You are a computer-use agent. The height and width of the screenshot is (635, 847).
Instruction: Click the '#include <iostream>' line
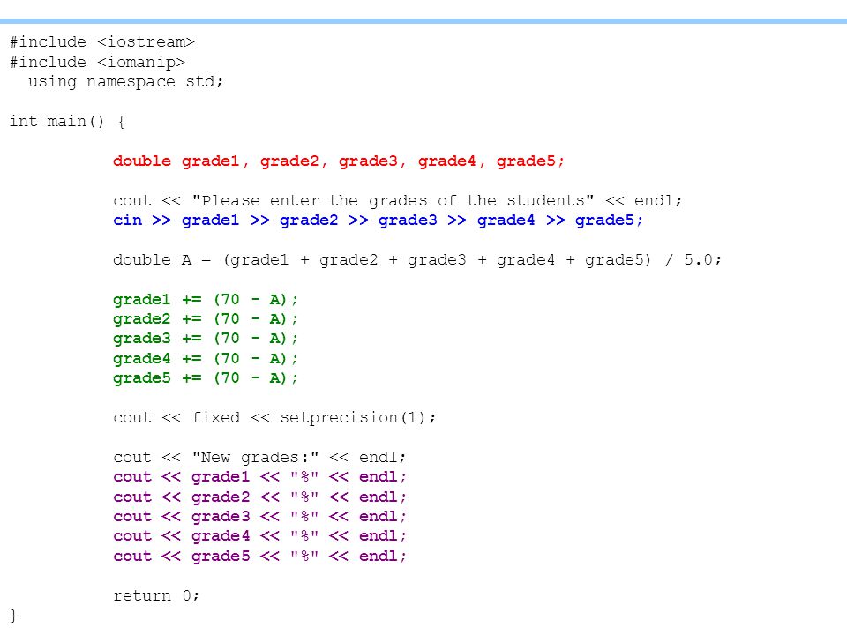tap(102, 42)
